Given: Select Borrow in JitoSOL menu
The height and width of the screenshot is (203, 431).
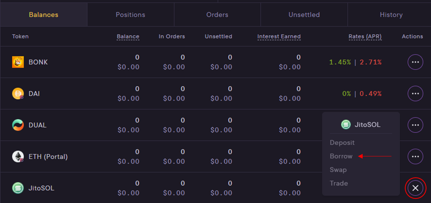Looking at the screenshot, I should pyautogui.click(x=341, y=156).
